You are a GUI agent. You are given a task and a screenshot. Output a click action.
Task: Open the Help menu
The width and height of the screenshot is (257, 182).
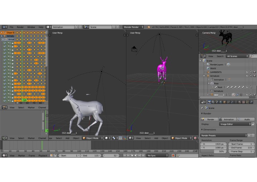pyautogui.click(x=41, y=27)
